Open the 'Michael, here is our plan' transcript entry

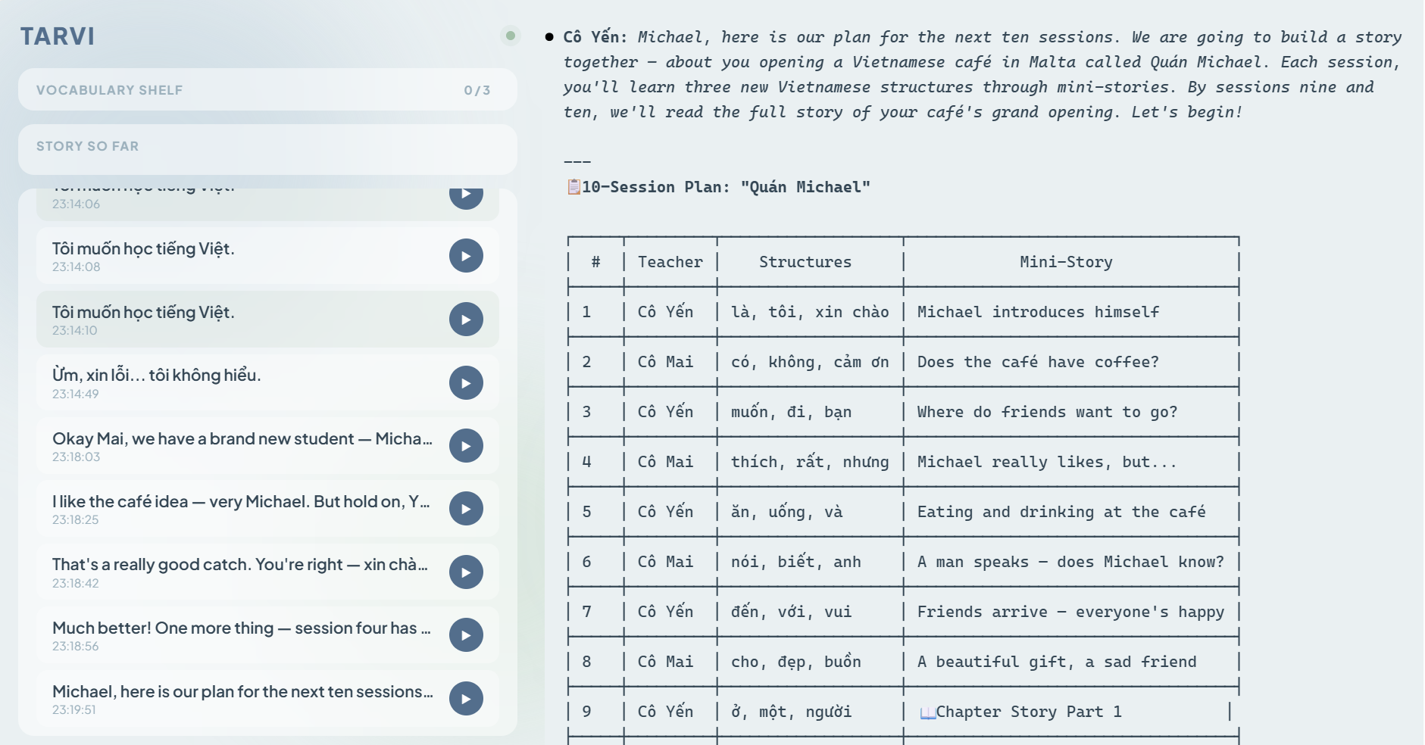(x=242, y=692)
